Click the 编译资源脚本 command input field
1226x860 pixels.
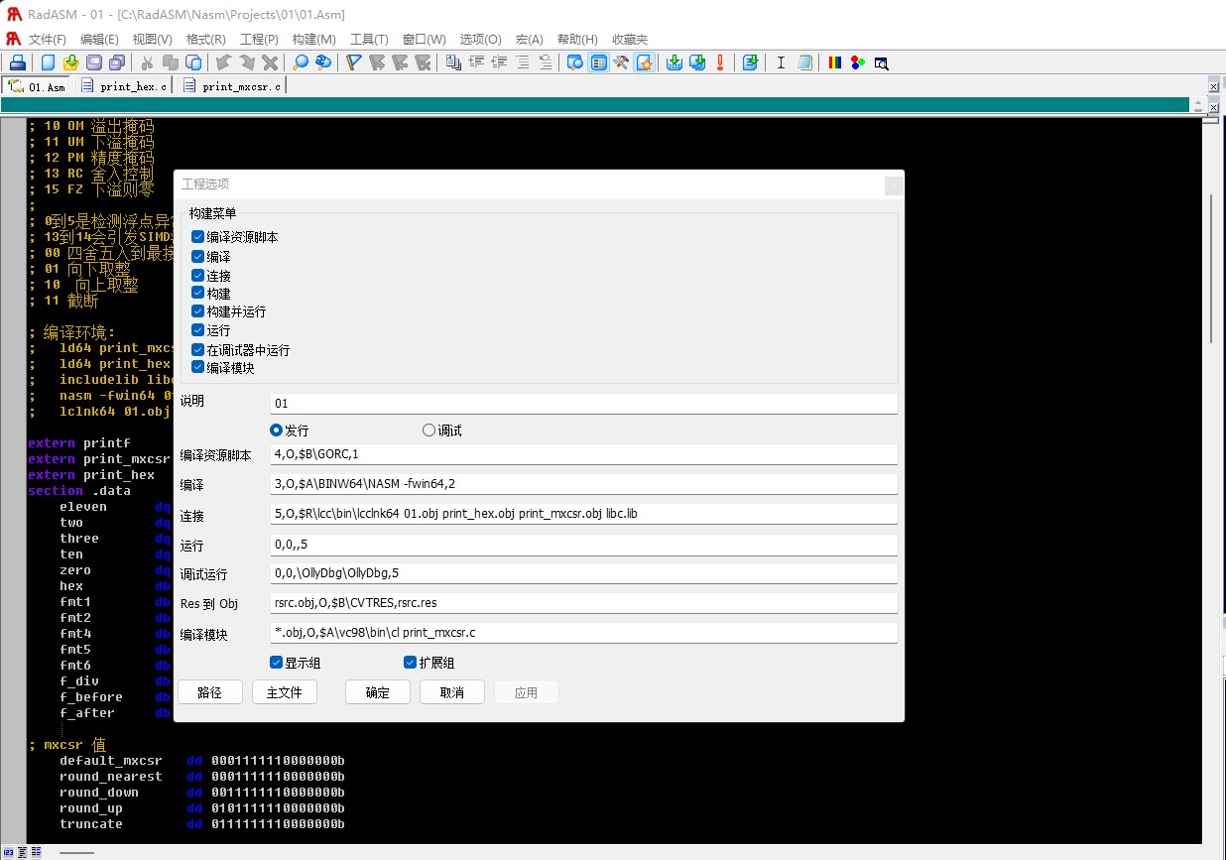click(583, 454)
